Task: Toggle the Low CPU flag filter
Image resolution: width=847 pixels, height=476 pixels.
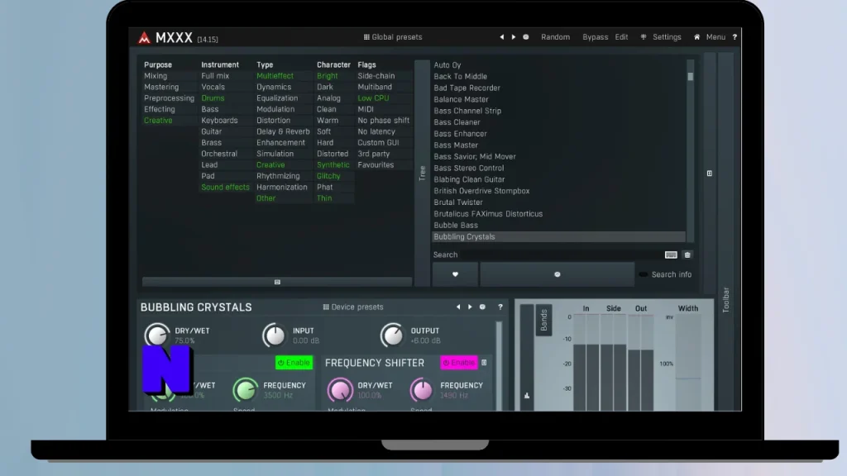Action: tap(373, 98)
